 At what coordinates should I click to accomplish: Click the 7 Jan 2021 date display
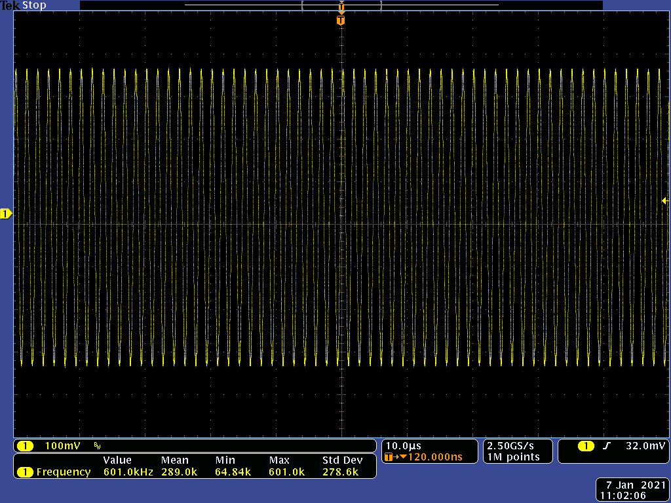click(633, 485)
